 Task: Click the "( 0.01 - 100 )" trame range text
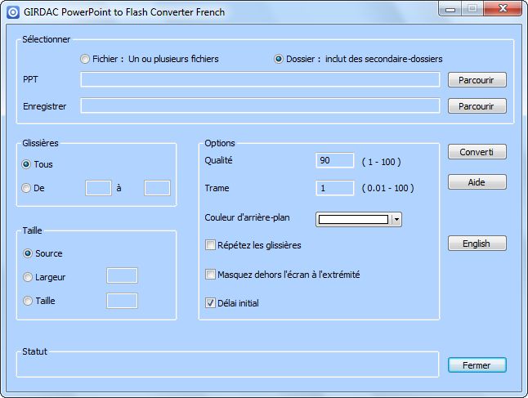(x=388, y=188)
